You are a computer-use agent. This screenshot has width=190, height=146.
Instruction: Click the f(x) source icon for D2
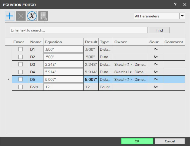coord(156,57)
